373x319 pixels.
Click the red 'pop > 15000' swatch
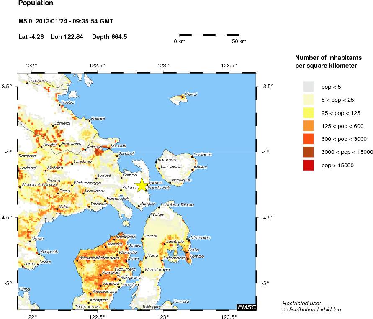[308, 165]
